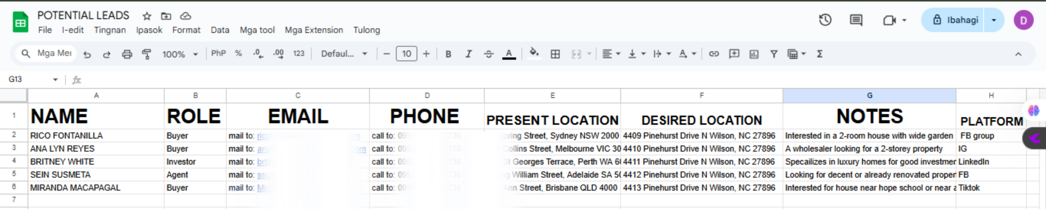Open the fill color bucket
The width and height of the screenshot is (1046, 209).
[x=534, y=53]
